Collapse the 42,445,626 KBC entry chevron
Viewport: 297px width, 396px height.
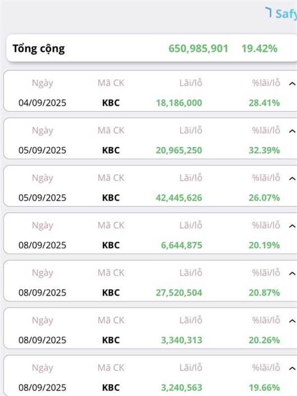292,178
